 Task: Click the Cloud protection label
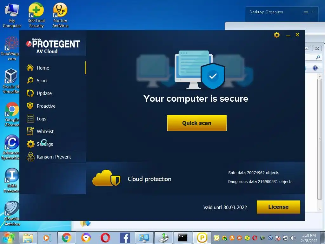(x=149, y=179)
